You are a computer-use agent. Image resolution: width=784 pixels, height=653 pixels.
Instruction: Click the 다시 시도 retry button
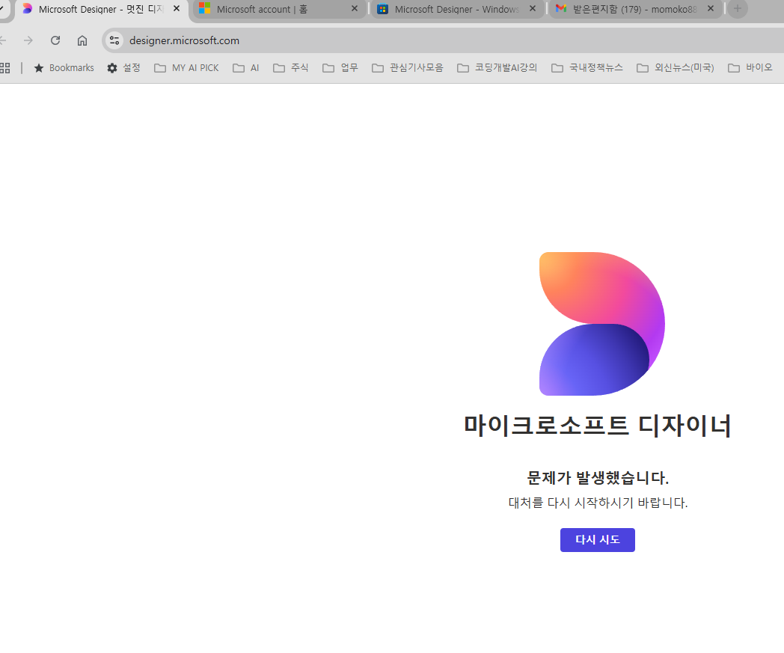tap(597, 539)
